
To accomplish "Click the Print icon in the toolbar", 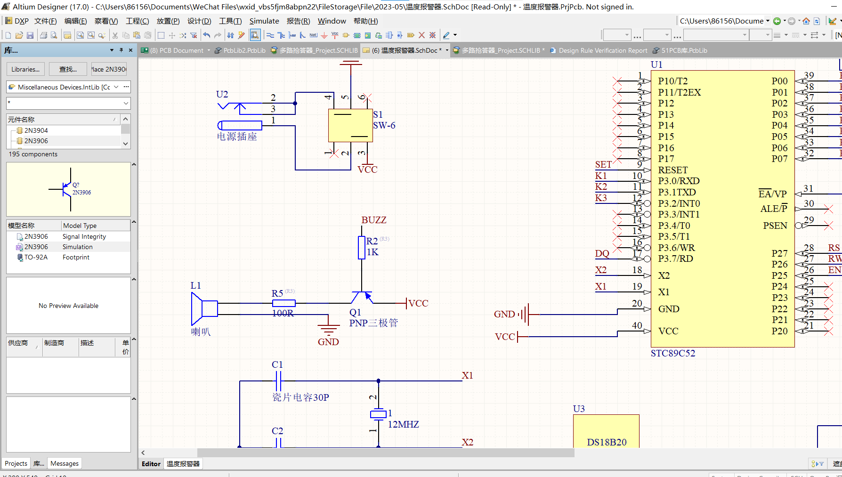I will click(x=43, y=35).
